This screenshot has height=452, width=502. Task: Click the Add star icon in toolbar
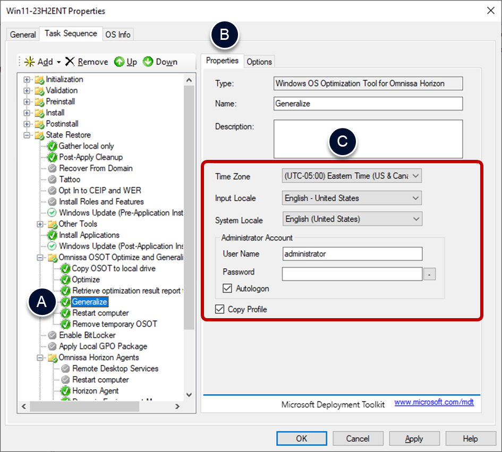pyautogui.click(x=30, y=62)
